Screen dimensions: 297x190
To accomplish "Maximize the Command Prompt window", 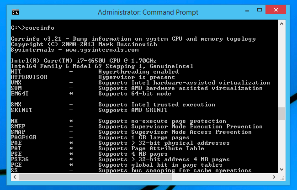I will (260, 10).
